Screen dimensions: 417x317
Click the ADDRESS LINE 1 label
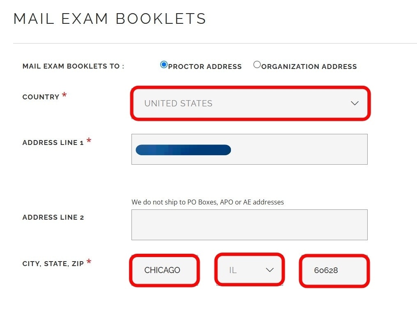53,143
